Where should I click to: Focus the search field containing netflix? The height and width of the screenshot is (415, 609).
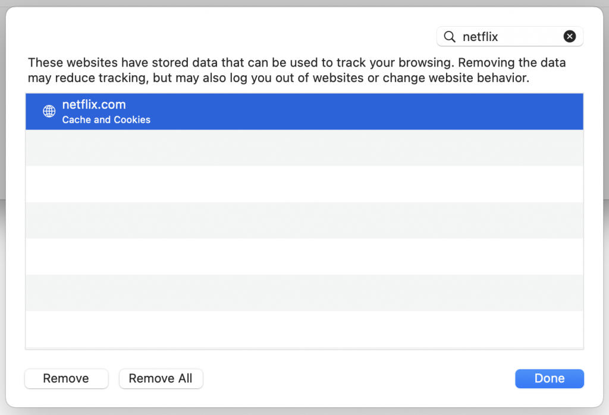pyautogui.click(x=510, y=36)
